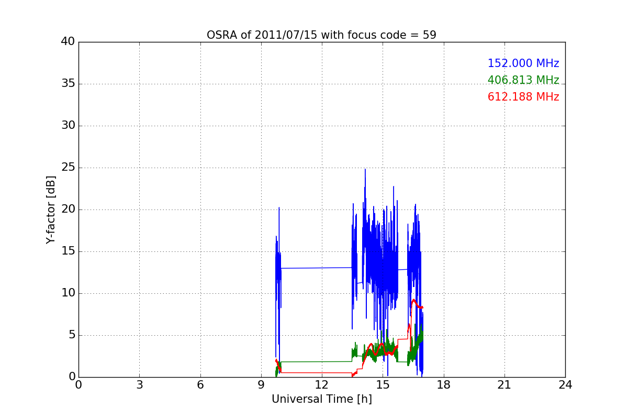Click x-axis tick label 12
628x419 pixels.
click(x=322, y=385)
